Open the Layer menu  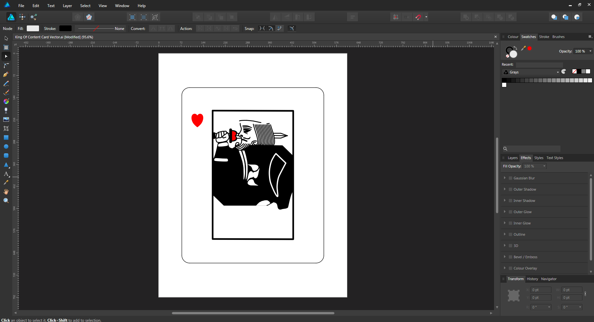pyautogui.click(x=67, y=6)
